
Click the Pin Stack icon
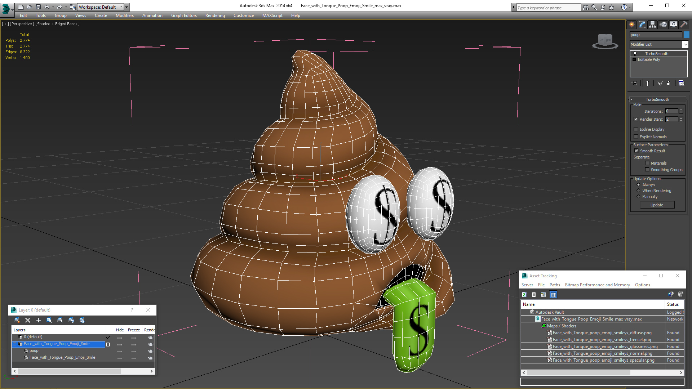635,83
